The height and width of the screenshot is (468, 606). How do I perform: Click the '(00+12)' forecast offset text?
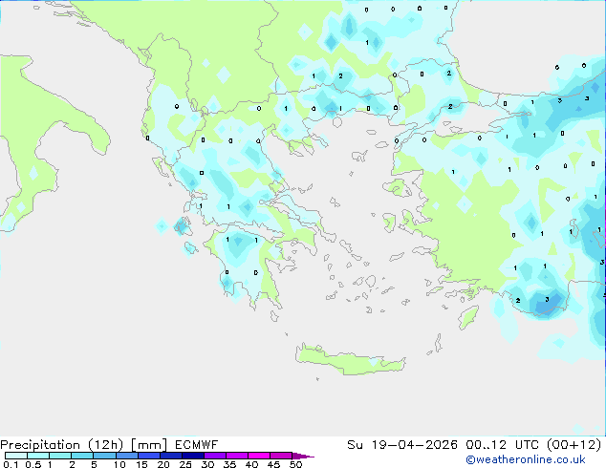coord(574,445)
